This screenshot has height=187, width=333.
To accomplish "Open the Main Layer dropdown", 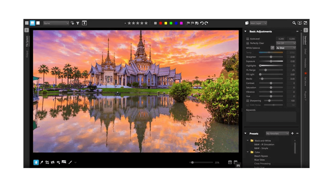I will coord(258,23).
